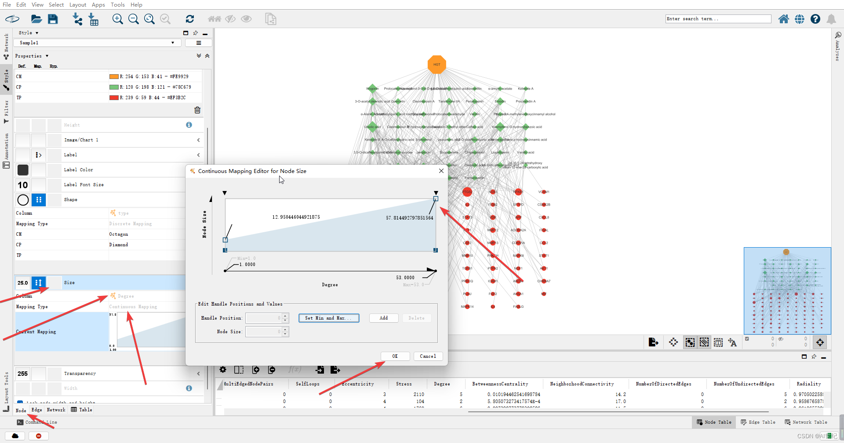Toggle Shape discrete mapping column button

(x=39, y=200)
